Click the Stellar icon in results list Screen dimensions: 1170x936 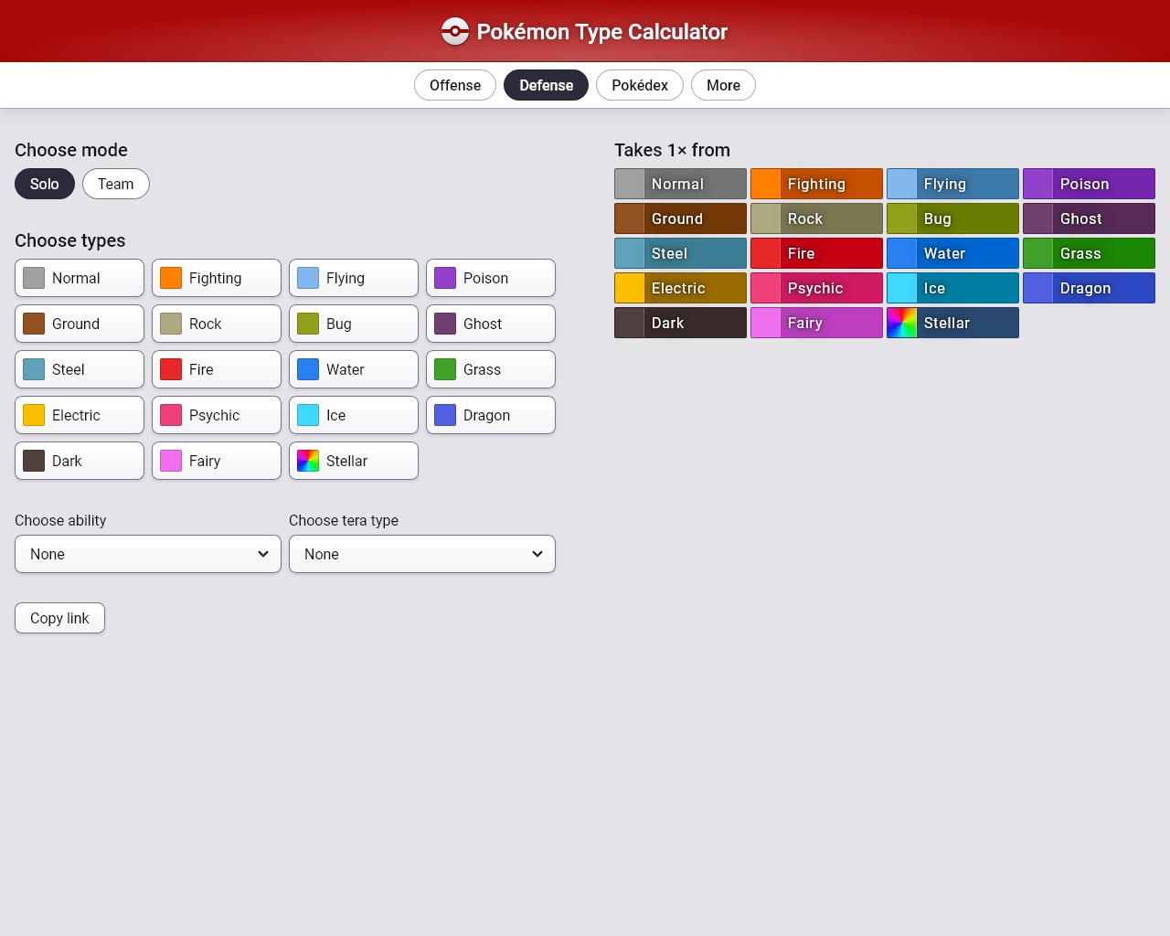902,323
